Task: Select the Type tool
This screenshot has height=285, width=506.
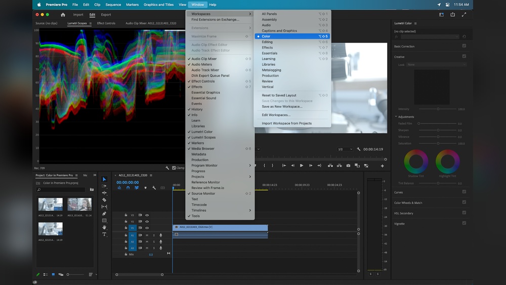Action: point(104,234)
